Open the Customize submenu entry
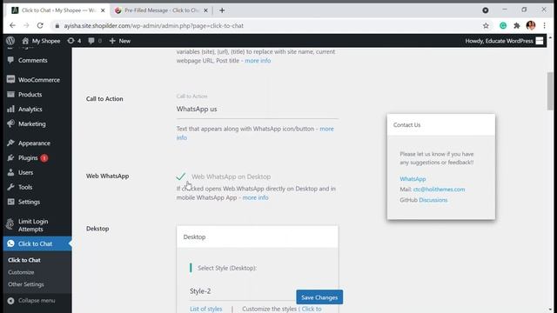Viewport: 557px width, 313px height. 21,272
